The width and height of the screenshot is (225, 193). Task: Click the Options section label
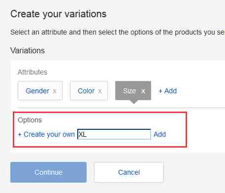[x=30, y=120]
